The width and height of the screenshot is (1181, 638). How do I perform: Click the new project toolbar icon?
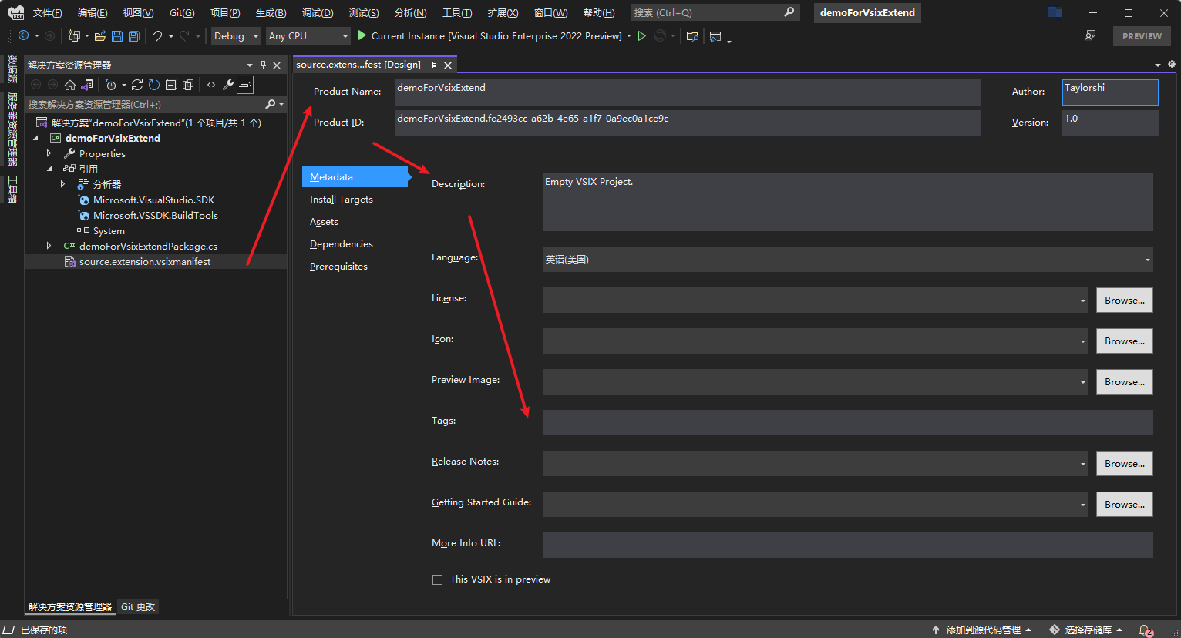coord(74,35)
